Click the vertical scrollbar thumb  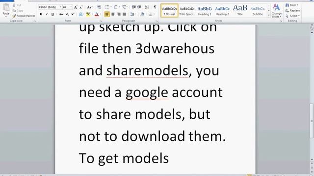tap(312, 121)
